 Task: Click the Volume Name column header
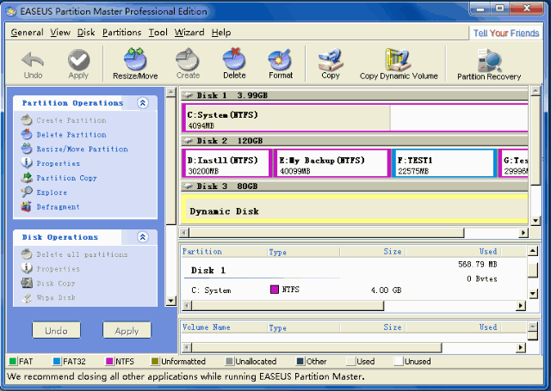[224, 327]
